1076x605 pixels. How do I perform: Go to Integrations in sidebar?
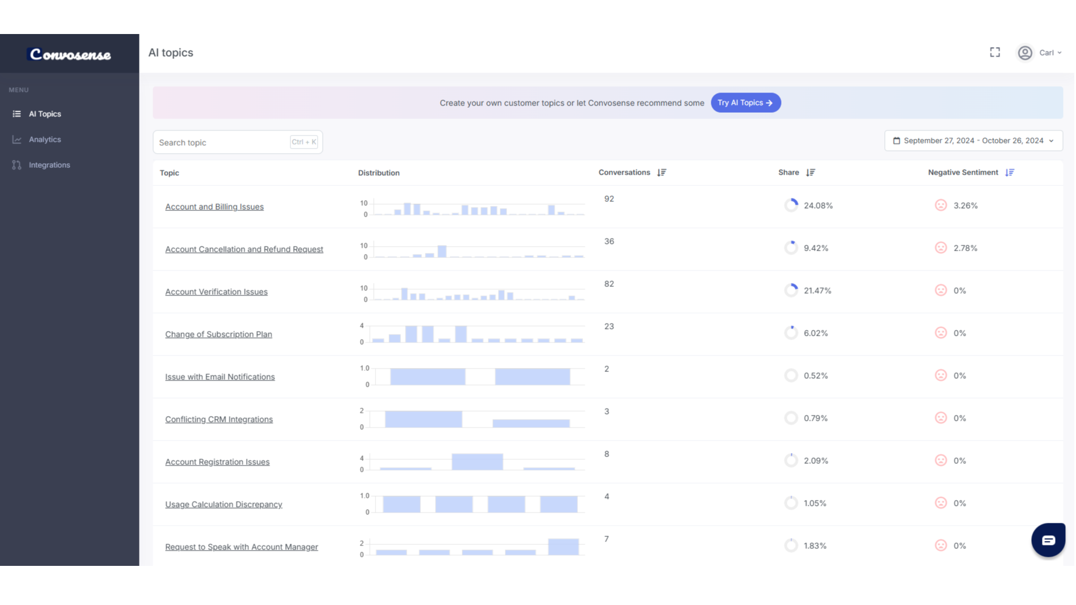point(49,165)
